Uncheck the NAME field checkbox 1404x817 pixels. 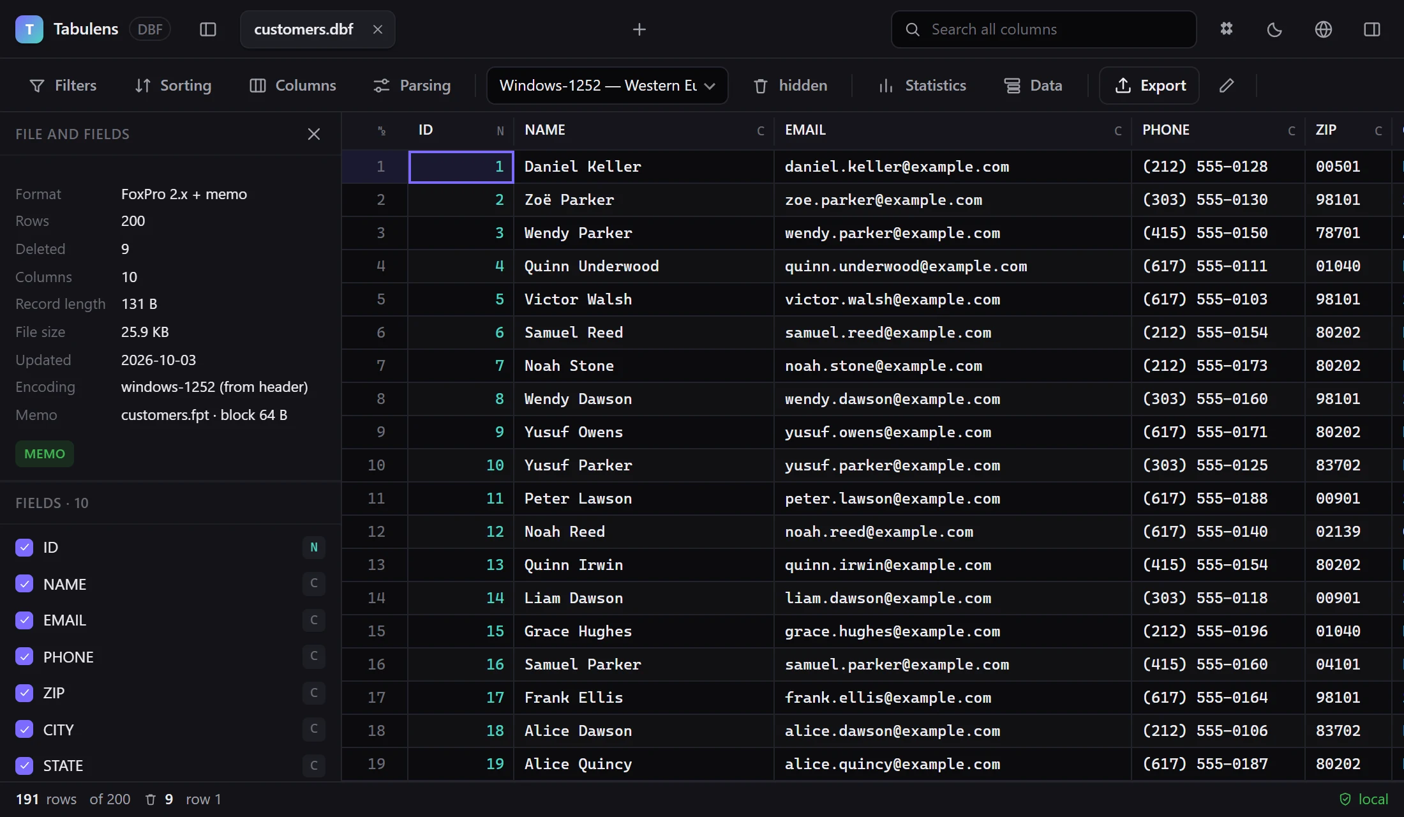[x=24, y=583]
